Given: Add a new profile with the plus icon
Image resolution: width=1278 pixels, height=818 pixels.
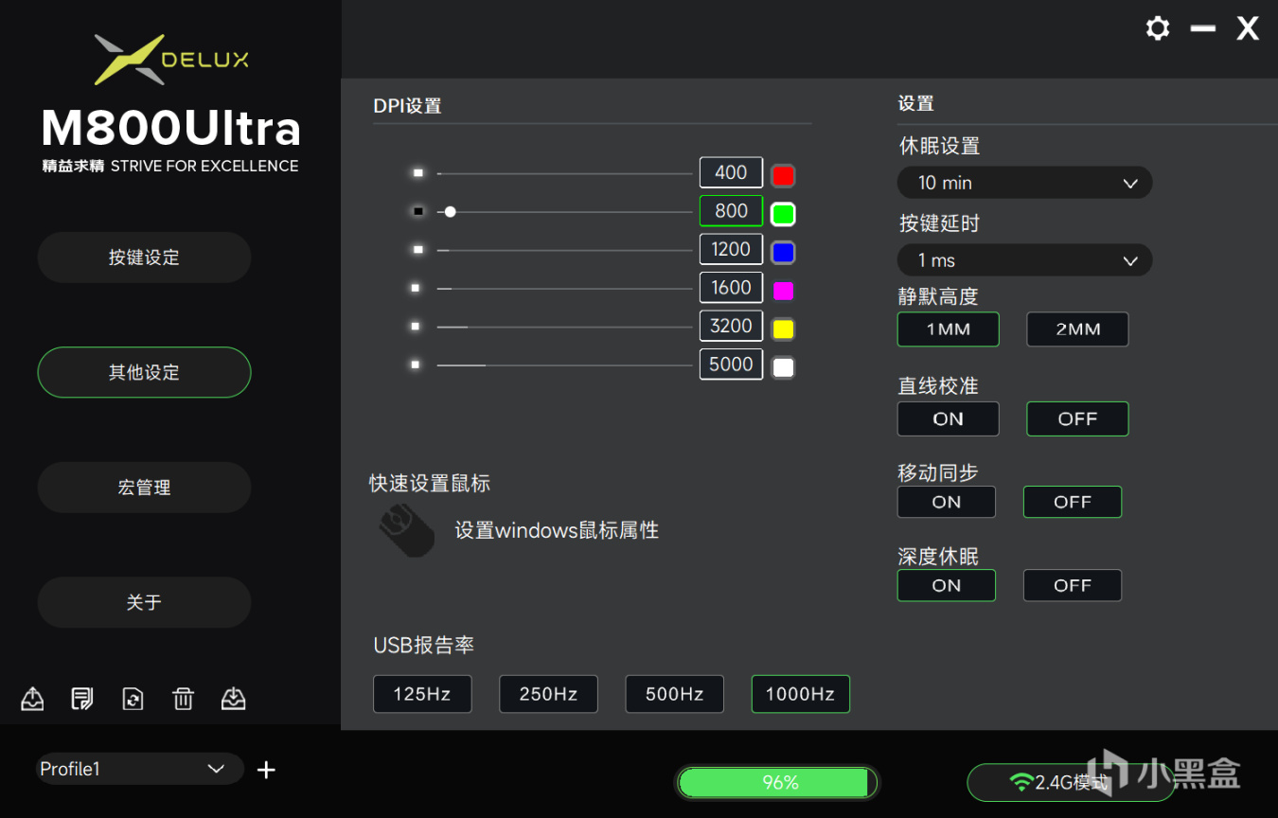Looking at the screenshot, I should tap(266, 770).
